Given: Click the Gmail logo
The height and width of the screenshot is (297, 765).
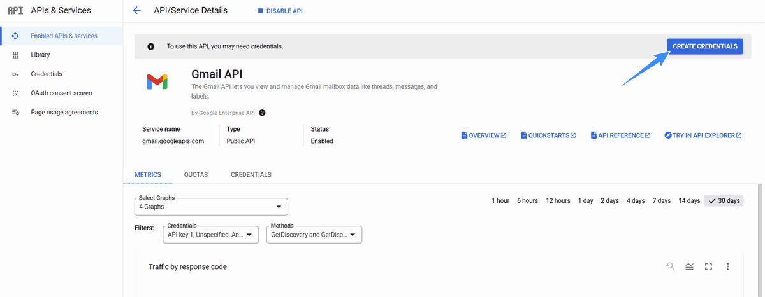Looking at the screenshot, I should pos(157,81).
